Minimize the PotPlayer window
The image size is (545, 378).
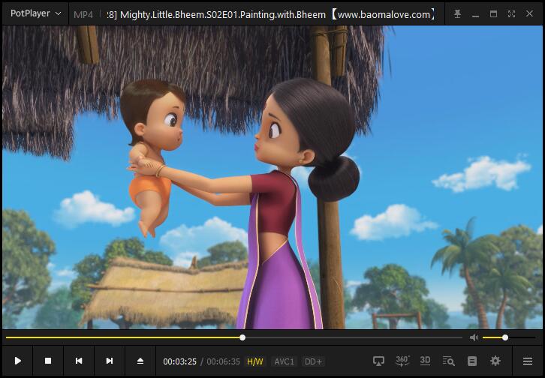(475, 14)
